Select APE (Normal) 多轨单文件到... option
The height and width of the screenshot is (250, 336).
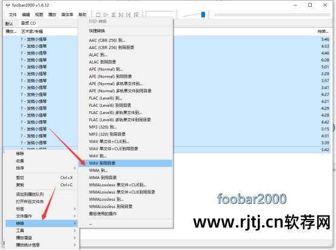(x=126, y=84)
